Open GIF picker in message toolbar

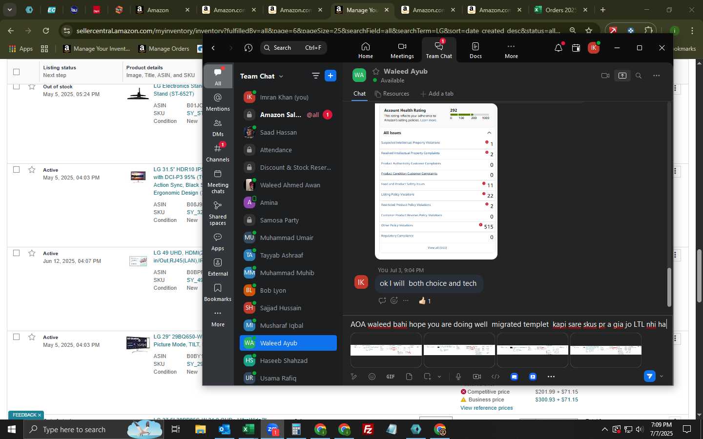(x=391, y=377)
